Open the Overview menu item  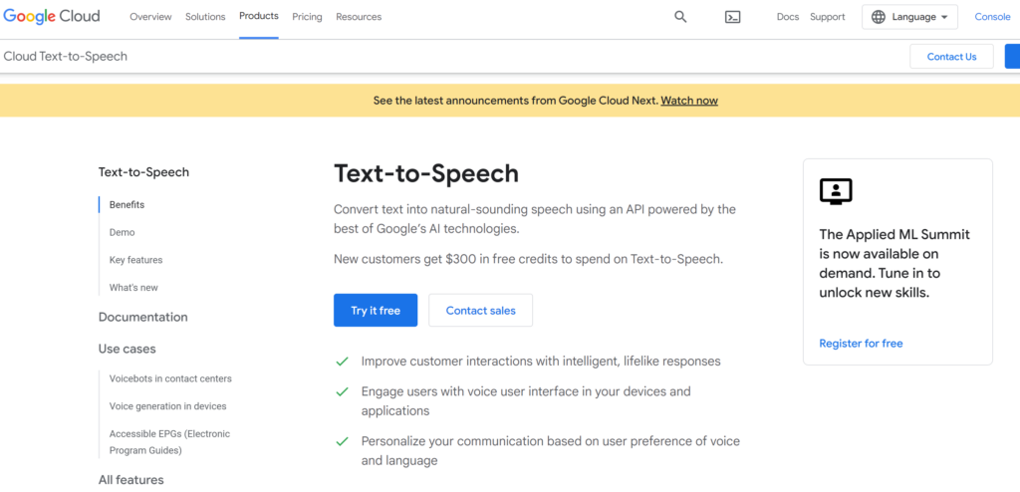[x=151, y=17]
